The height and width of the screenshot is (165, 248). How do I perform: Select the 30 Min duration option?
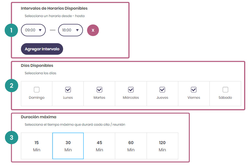click(68, 146)
